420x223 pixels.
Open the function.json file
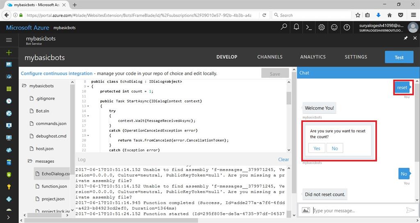(x=51, y=186)
